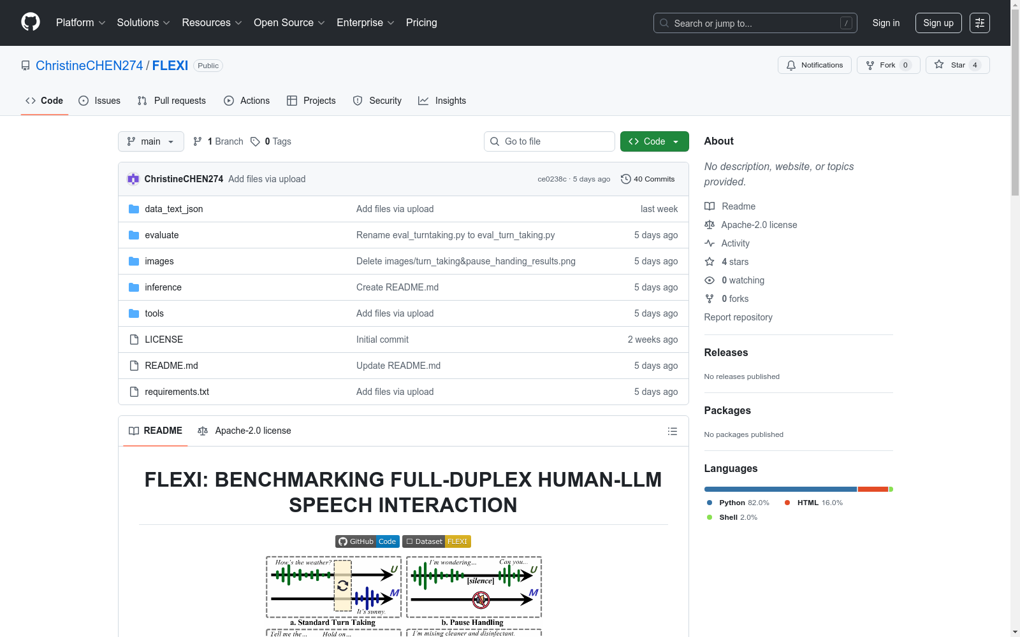Click Report repository link
The width and height of the screenshot is (1020, 637).
coord(738,317)
